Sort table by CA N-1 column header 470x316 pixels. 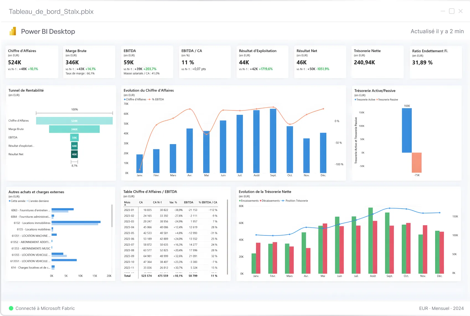click(157, 203)
